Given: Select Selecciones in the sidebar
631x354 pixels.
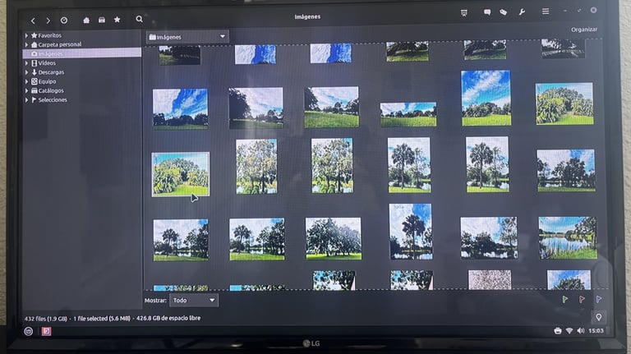Looking at the screenshot, I should tap(53, 99).
